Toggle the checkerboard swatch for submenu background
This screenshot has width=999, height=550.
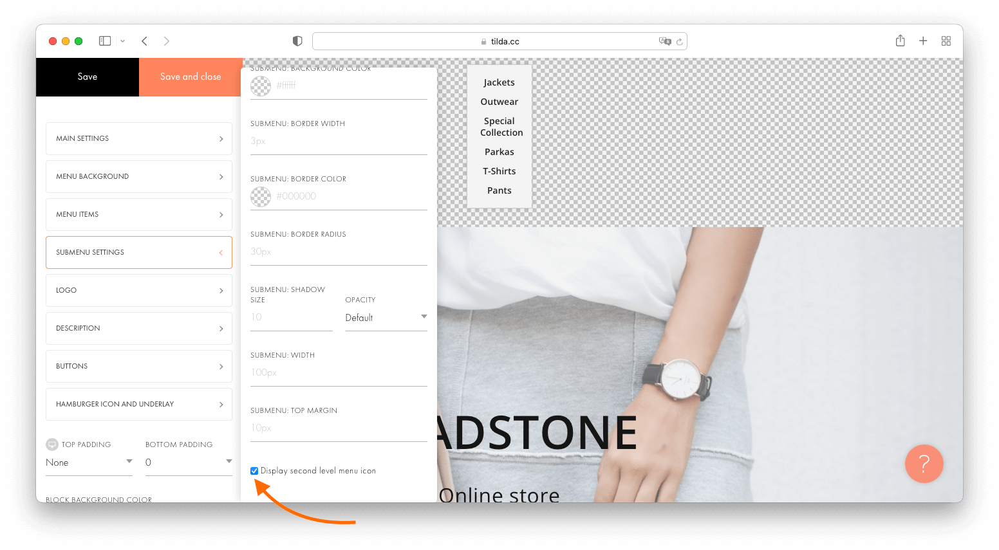(x=260, y=86)
